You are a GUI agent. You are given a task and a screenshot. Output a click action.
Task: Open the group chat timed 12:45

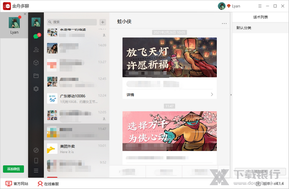[77, 82]
